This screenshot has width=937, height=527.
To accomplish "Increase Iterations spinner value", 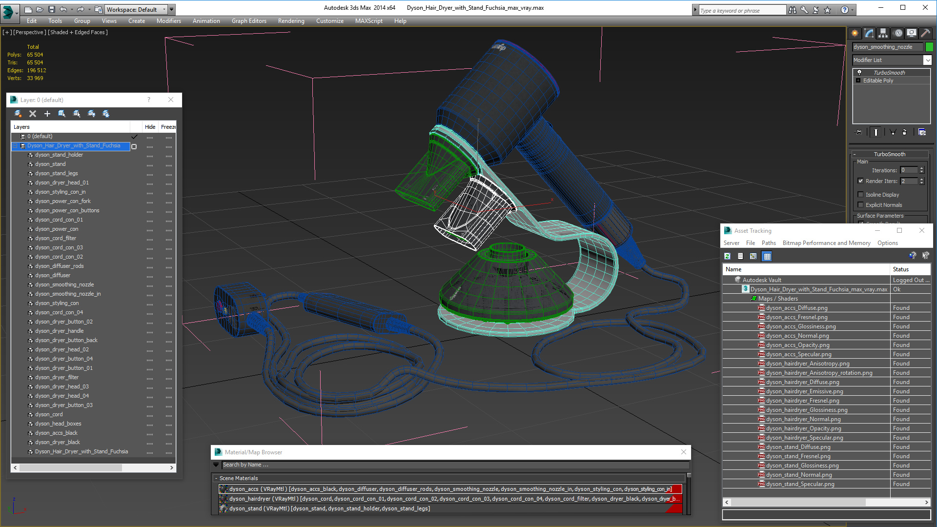I will point(921,168).
